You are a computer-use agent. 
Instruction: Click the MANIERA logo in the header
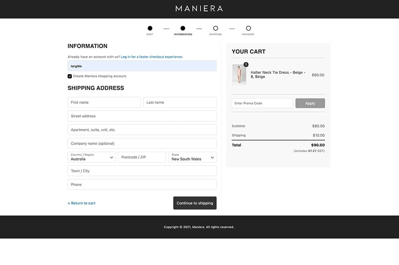[x=199, y=9]
